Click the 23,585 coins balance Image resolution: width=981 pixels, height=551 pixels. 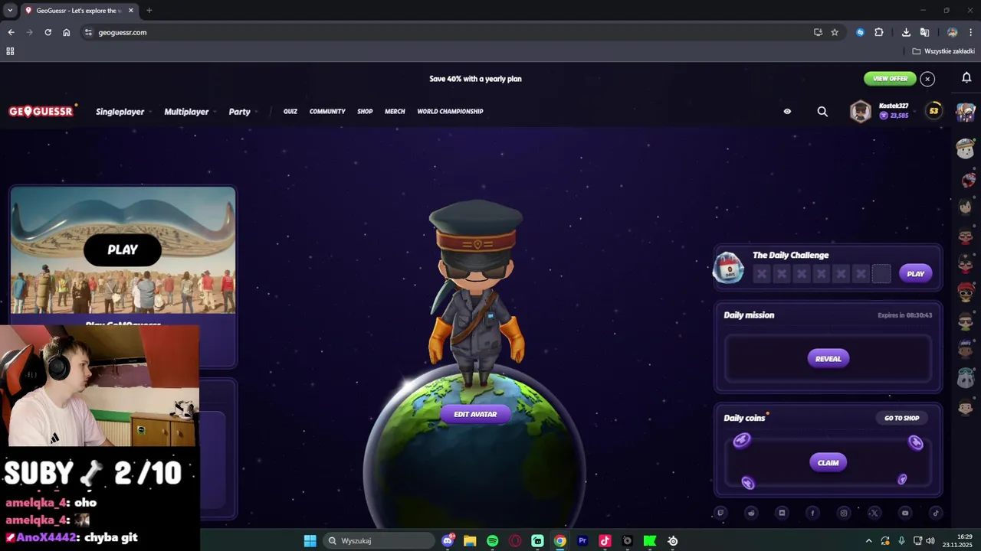[894, 116]
